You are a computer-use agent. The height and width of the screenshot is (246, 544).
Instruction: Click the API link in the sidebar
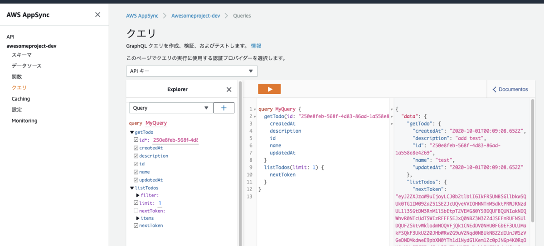[x=10, y=37]
